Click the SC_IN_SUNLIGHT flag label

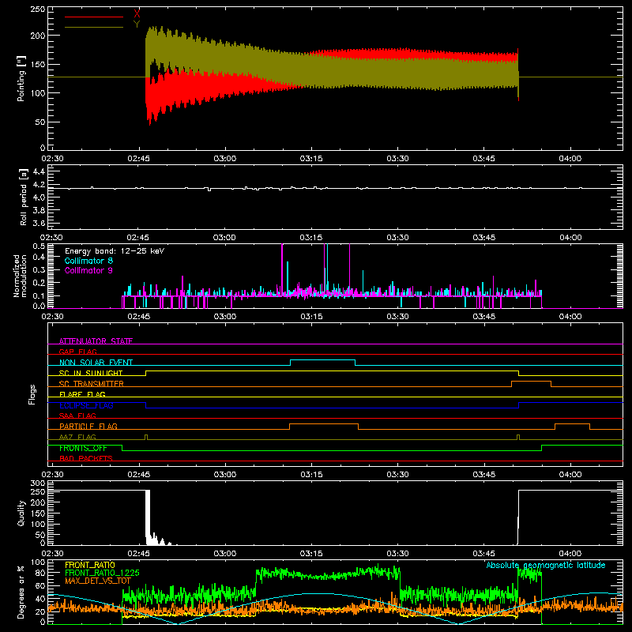pos(91,373)
